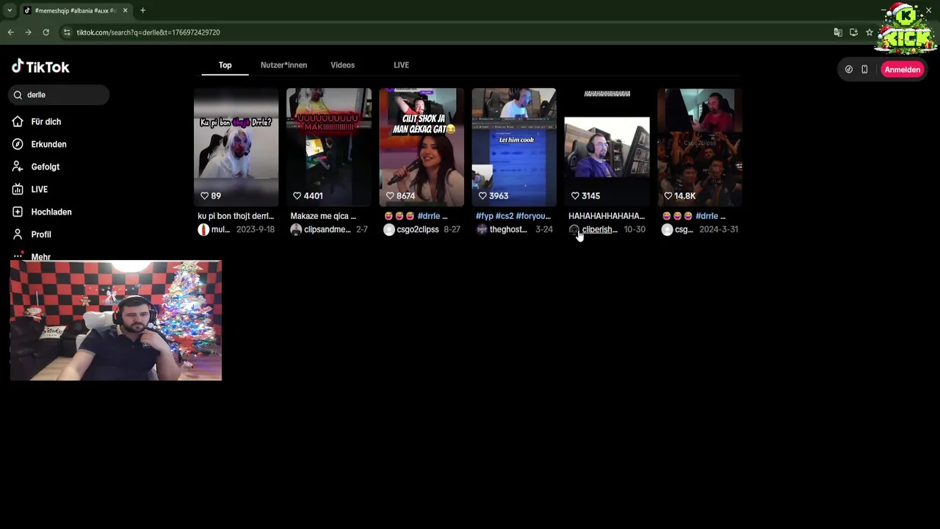Close the #memeshqip browser tab

[x=125, y=10]
